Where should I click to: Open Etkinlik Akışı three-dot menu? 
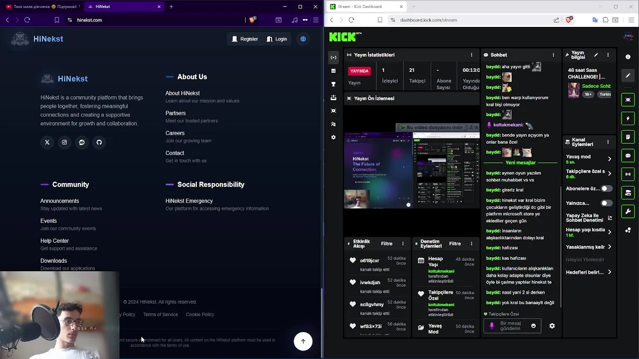coord(403,244)
